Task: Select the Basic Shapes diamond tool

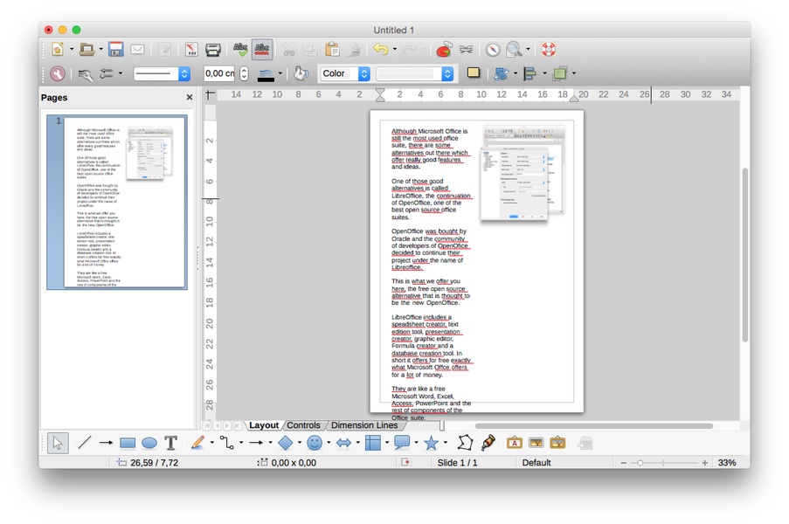Action: tap(286, 443)
